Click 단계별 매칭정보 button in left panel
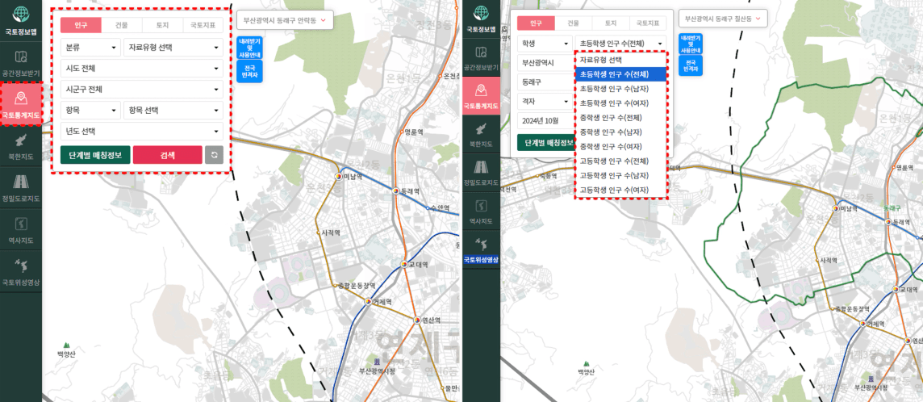The width and height of the screenshot is (923, 402). coord(94,155)
